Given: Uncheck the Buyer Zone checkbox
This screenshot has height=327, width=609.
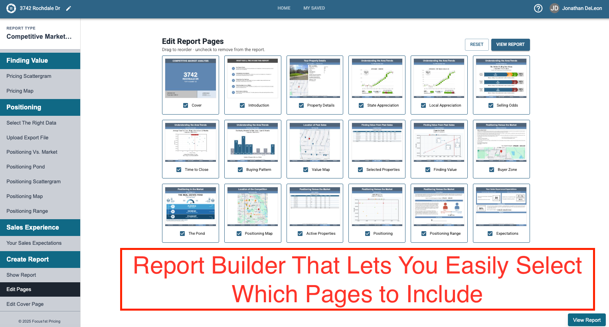Looking at the screenshot, I should coord(492,170).
